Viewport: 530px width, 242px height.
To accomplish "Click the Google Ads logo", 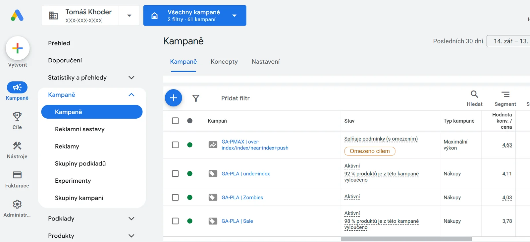I will (x=17, y=15).
